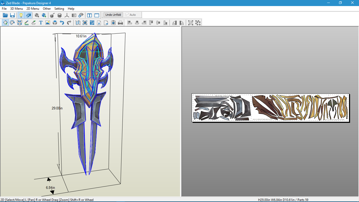Image resolution: width=359 pixels, height=202 pixels.
Task: Click the 6.84in dimension label
Action: [50, 188]
